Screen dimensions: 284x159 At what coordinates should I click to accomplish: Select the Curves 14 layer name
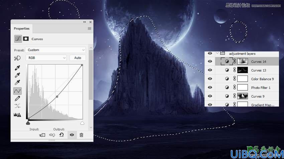259,61
